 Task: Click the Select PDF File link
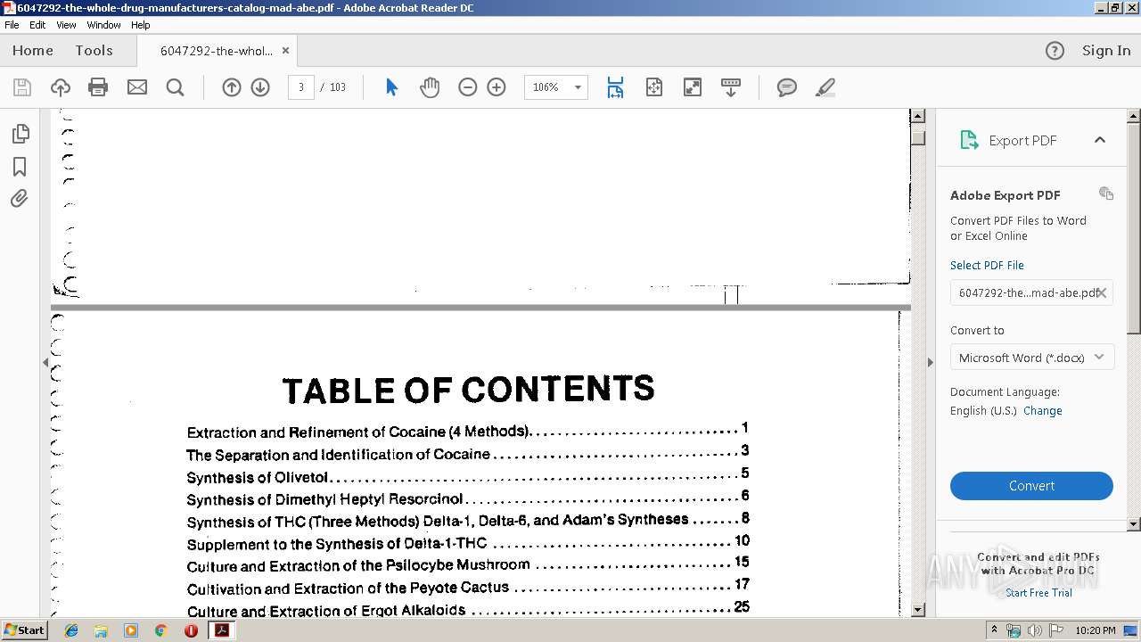pos(987,265)
